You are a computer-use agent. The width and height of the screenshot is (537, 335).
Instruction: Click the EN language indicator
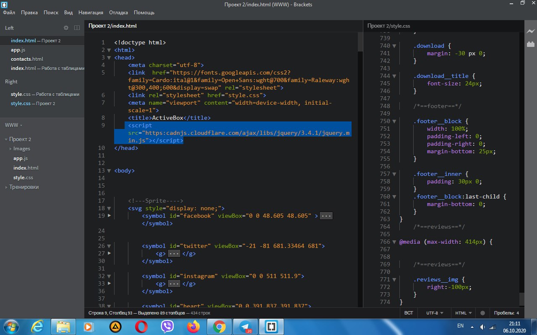[x=460, y=326]
